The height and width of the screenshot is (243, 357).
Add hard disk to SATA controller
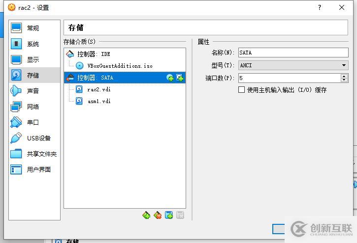tap(180, 78)
